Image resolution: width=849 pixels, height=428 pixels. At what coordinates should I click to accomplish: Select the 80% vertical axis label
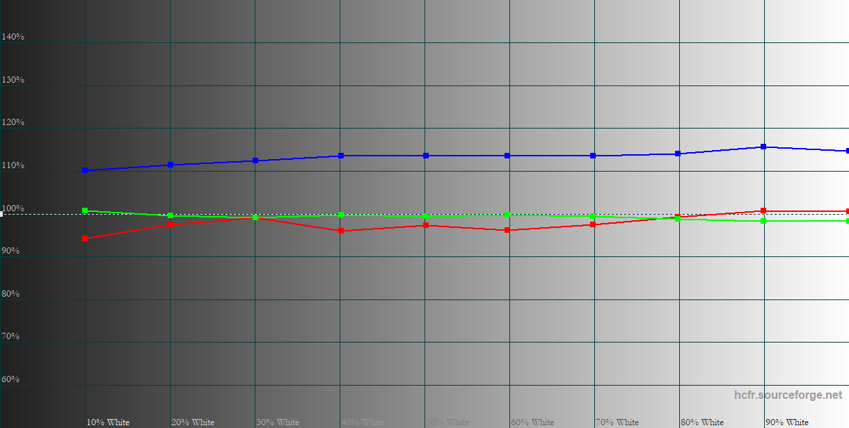[x=11, y=294]
